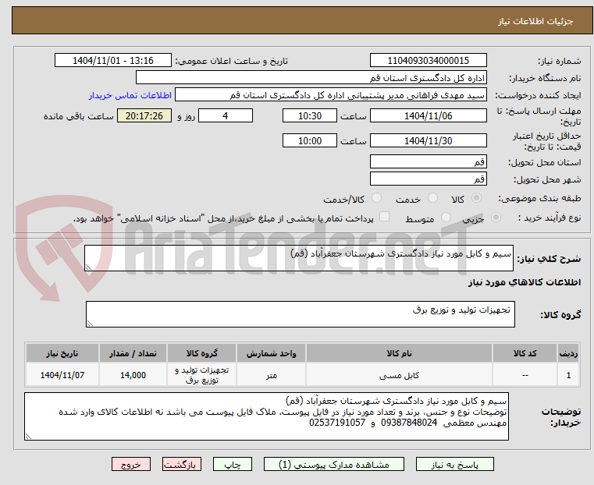Toggle the اسناد خزانه اسلامی payment checkbox
The width and height of the screenshot is (594, 485).
(384, 217)
